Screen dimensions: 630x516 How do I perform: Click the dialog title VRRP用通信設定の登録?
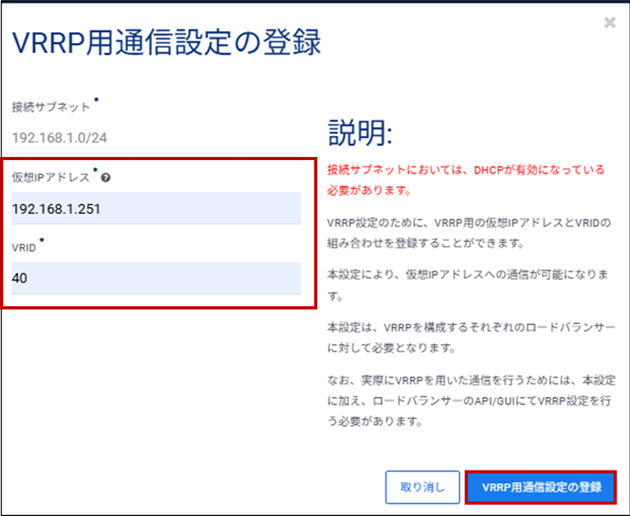click(164, 42)
